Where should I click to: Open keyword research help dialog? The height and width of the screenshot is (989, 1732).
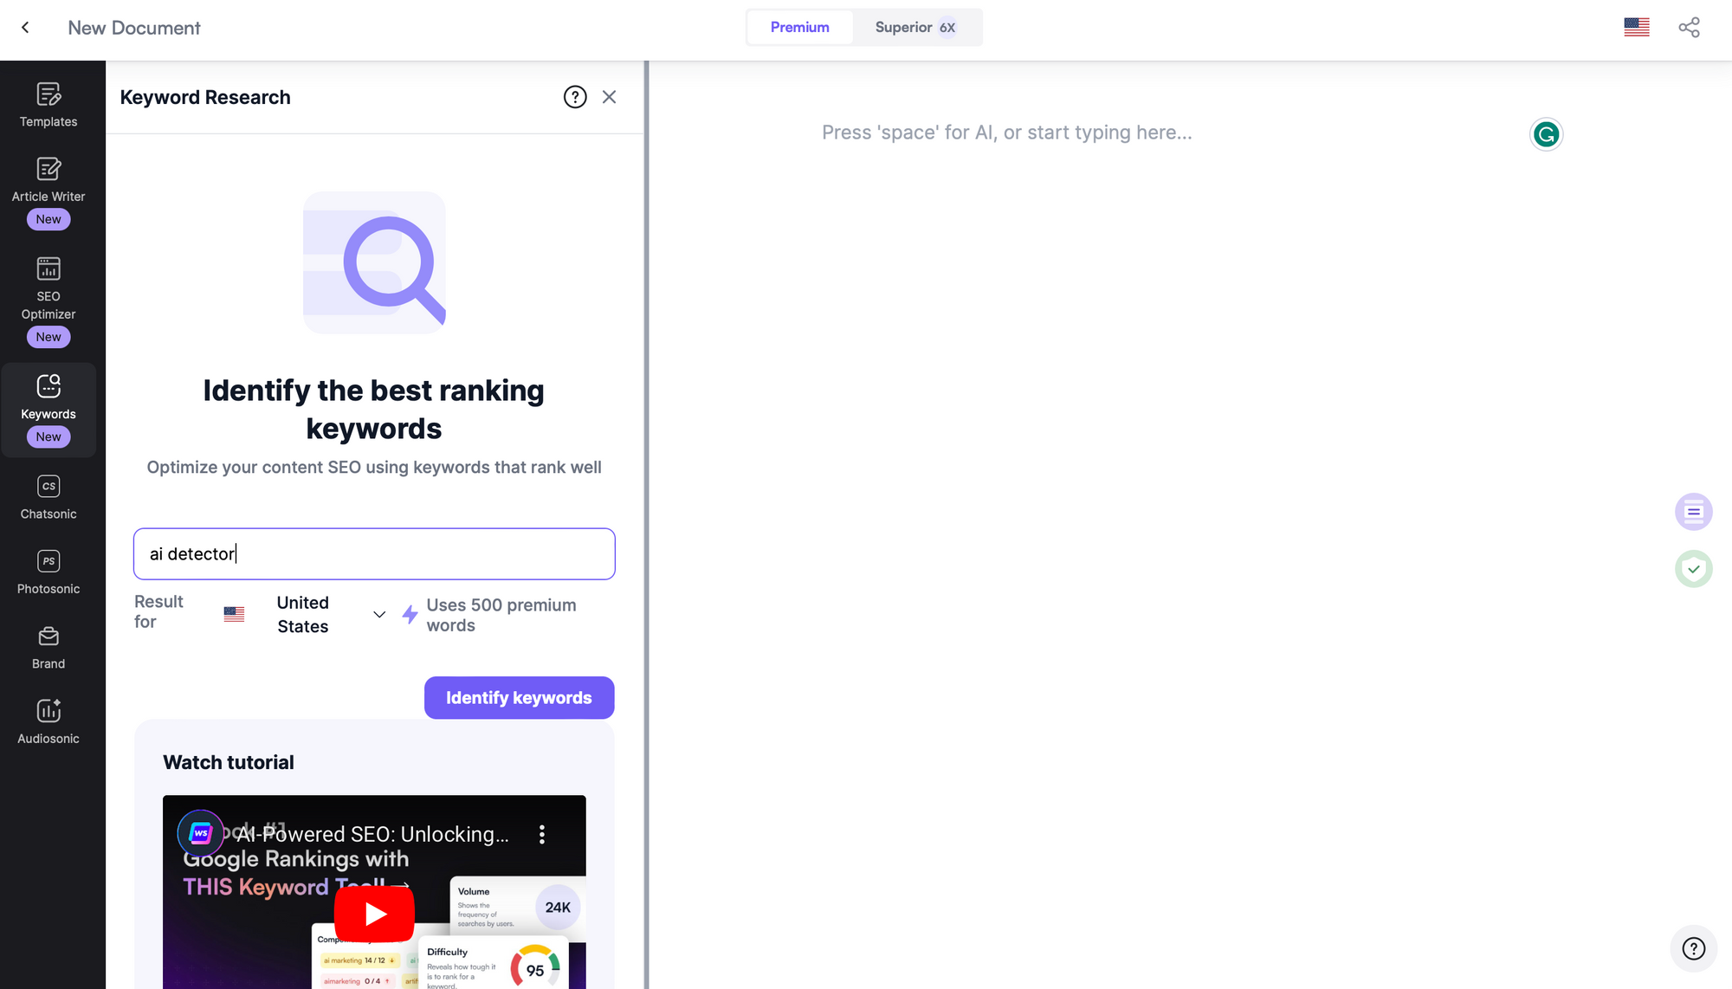click(572, 96)
